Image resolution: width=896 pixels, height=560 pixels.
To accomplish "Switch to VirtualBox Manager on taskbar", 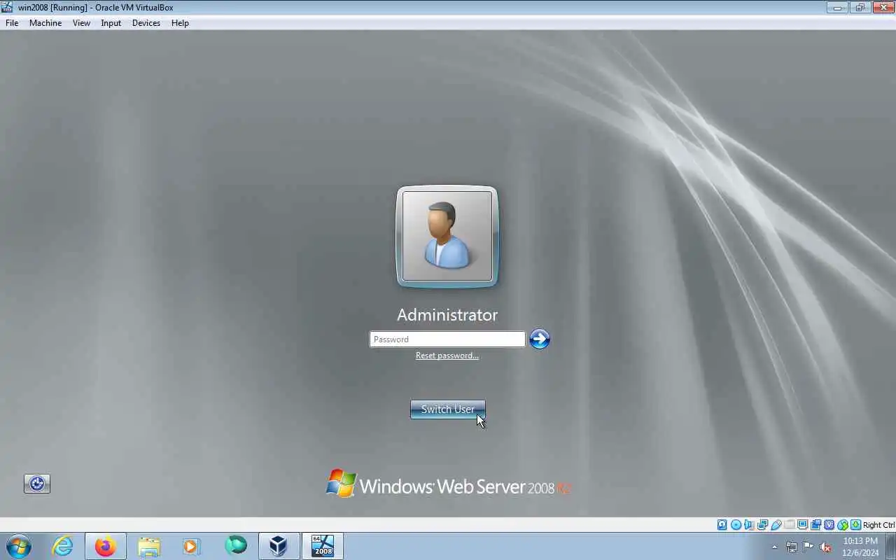I will [279, 546].
